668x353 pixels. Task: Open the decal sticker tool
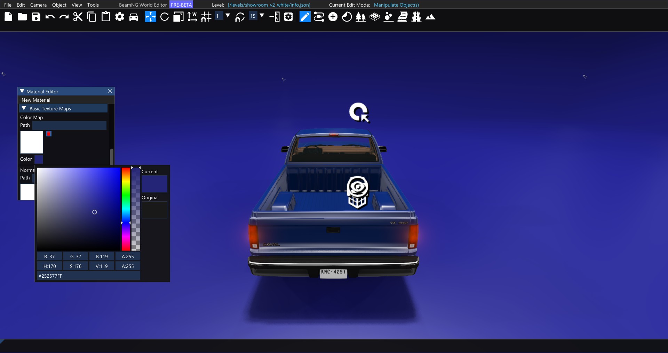tap(347, 17)
